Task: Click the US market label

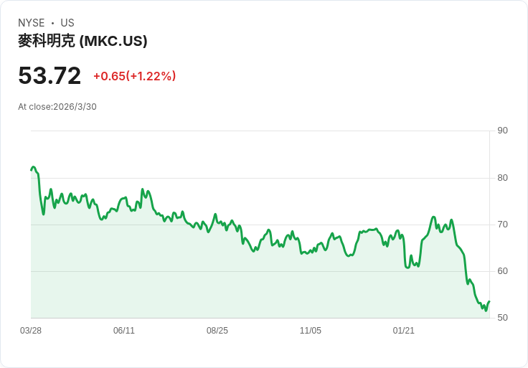Action: coord(67,23)
